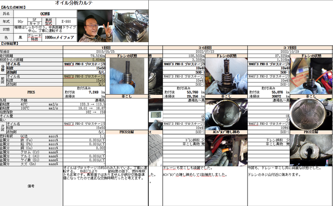Image resolution: width=333 pixels, height=206 pixels.
Task: Click the 状態 label cell
Action: [7, 29]
